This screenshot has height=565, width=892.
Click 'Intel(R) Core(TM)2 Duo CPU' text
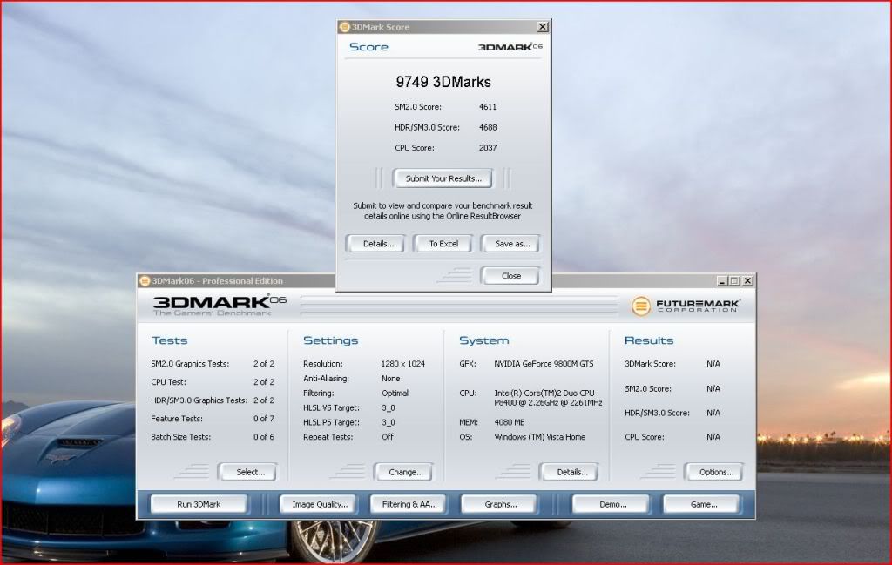click(544, 393)
